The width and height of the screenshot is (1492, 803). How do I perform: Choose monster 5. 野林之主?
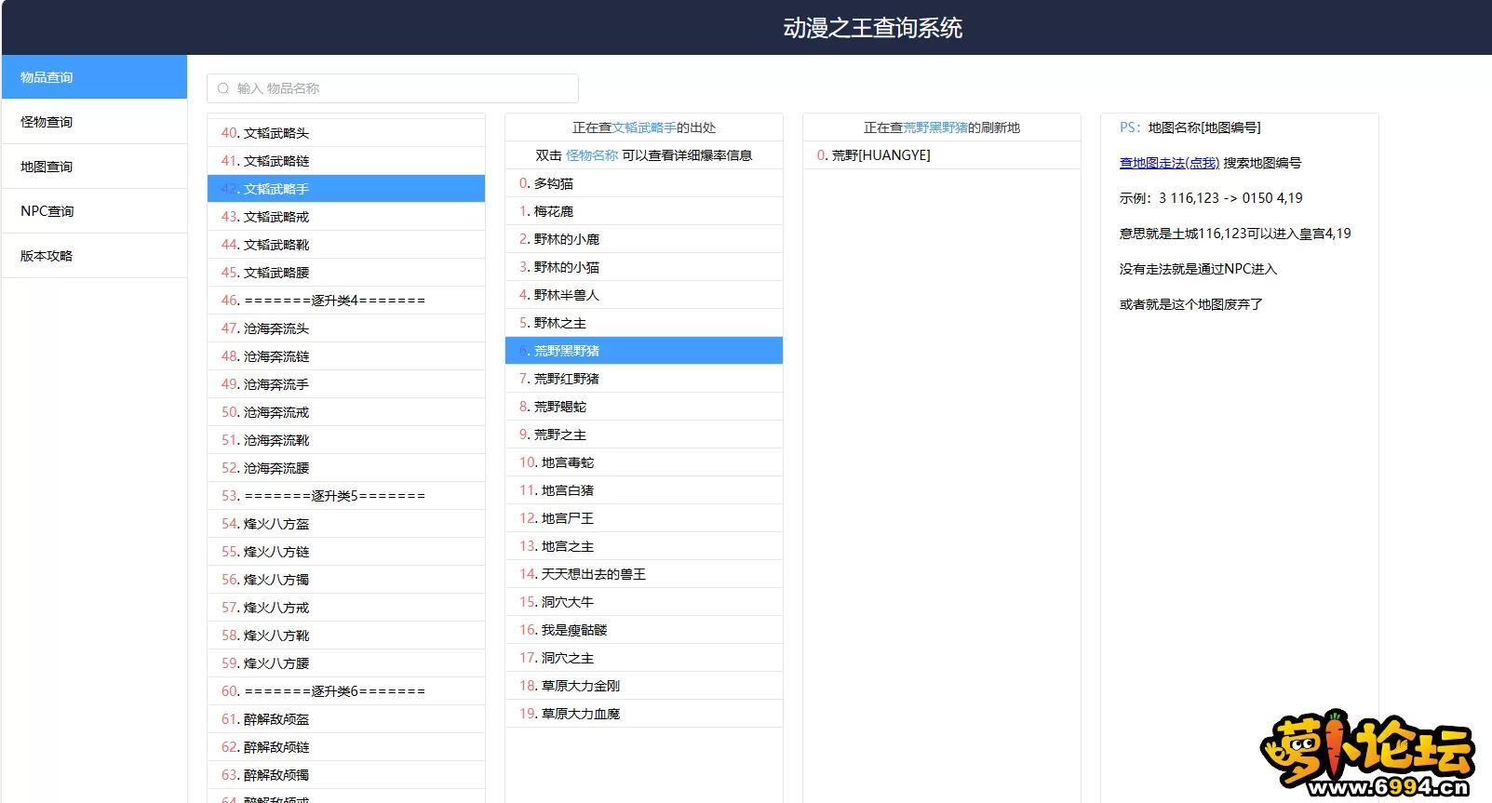click(x=644, y=323)
